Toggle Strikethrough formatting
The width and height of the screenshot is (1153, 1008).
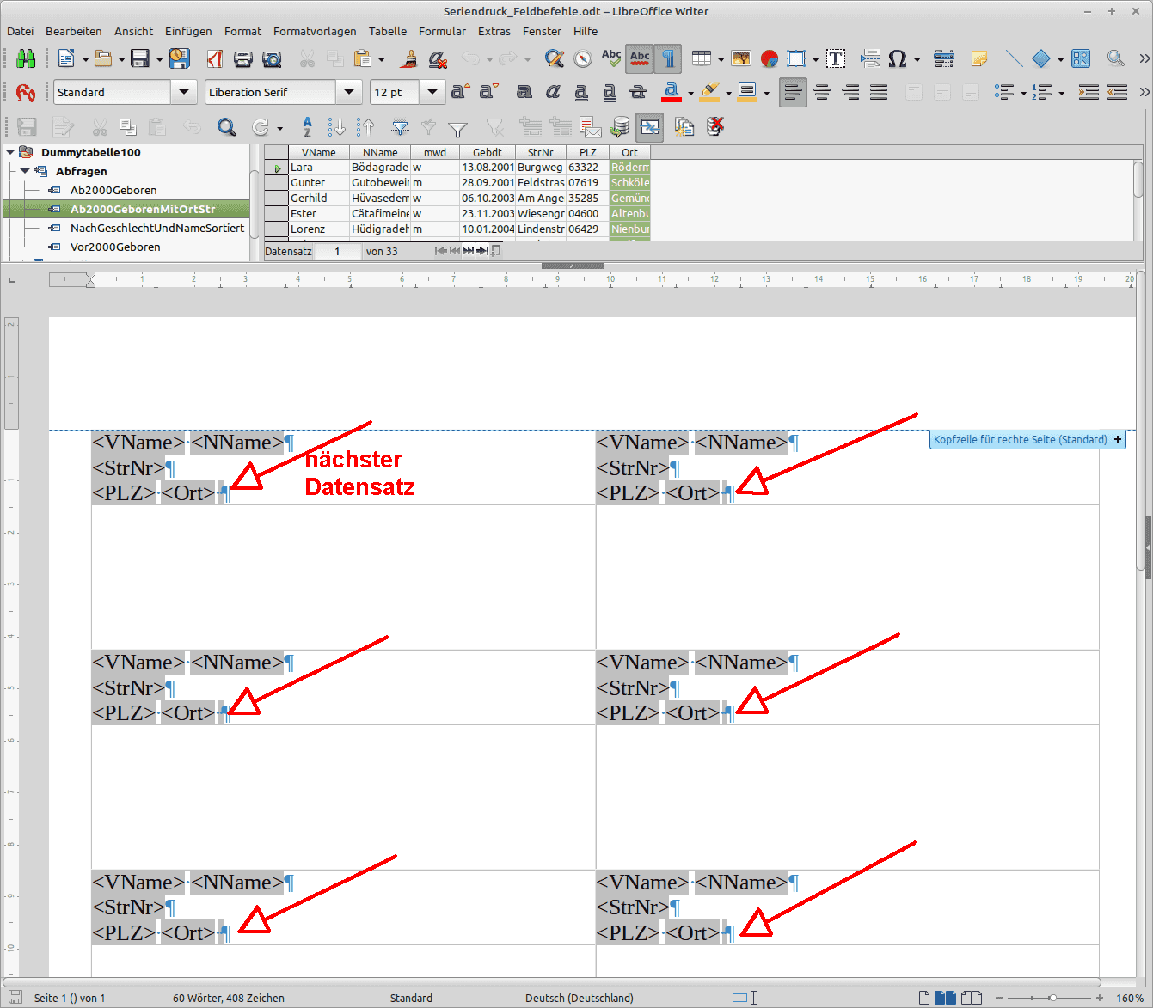click(638, 92)
